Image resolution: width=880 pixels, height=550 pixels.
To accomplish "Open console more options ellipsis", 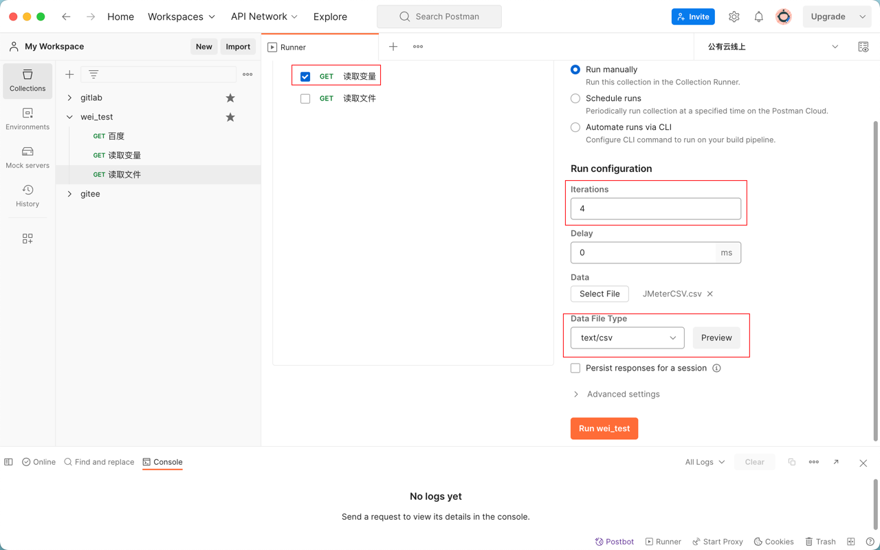I will (814, 462).
